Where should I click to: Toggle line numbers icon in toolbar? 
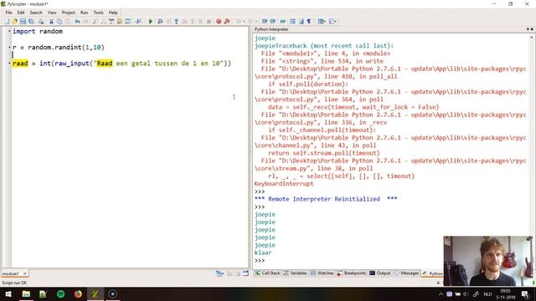point(293,21)
